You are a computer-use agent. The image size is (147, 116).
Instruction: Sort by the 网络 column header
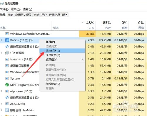(x=141, y=28)
